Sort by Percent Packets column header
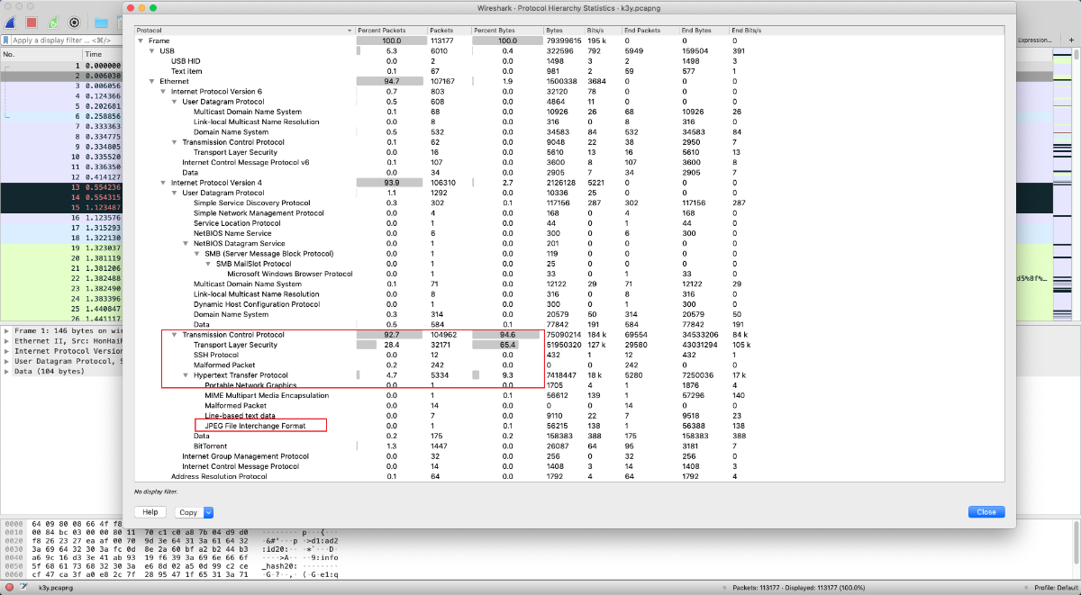 [391, 31]
